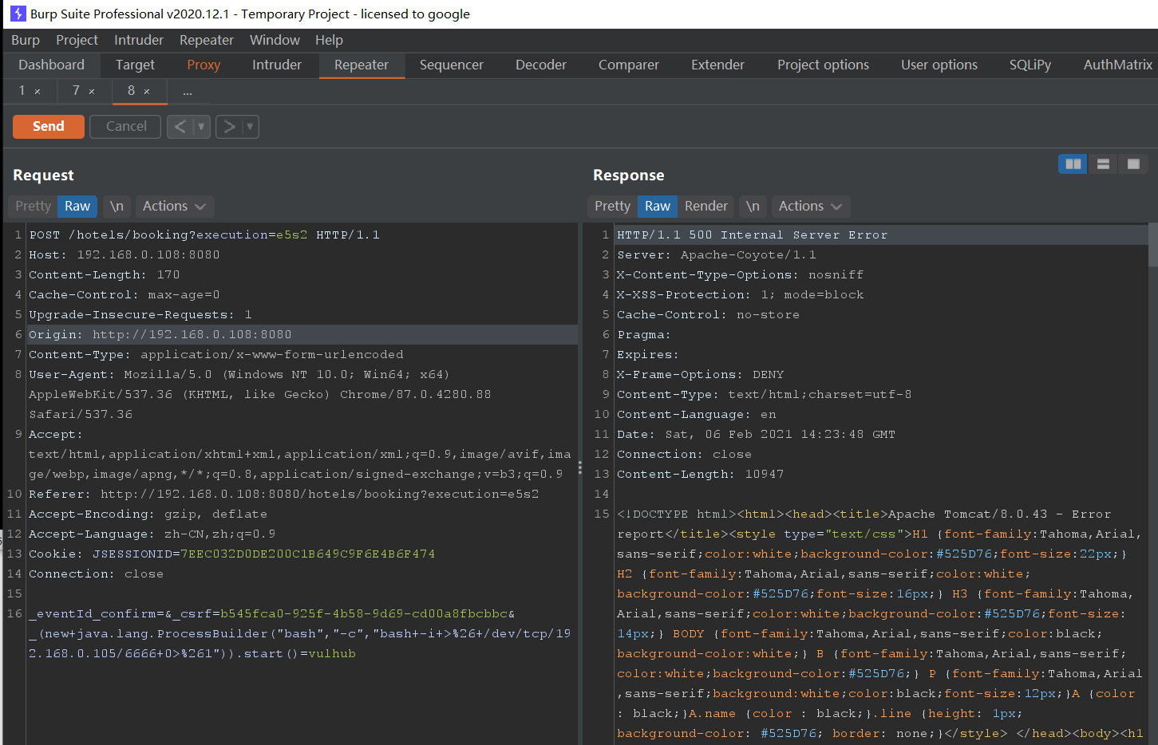Select the Repeater tool tab
Viewport: 1158px width, 745px height.
point(362,65)
